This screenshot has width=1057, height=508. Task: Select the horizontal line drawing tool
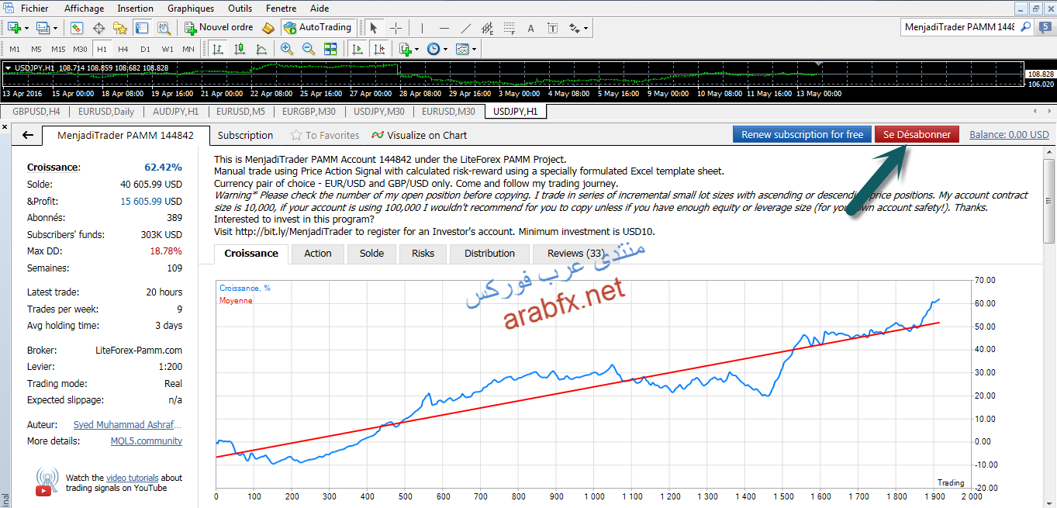pos(444,28)
